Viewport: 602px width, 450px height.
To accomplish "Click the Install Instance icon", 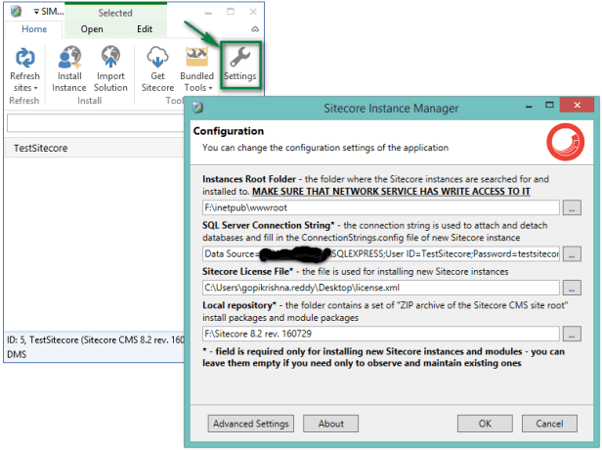I will pyautogui.click(x=70, y=58).
